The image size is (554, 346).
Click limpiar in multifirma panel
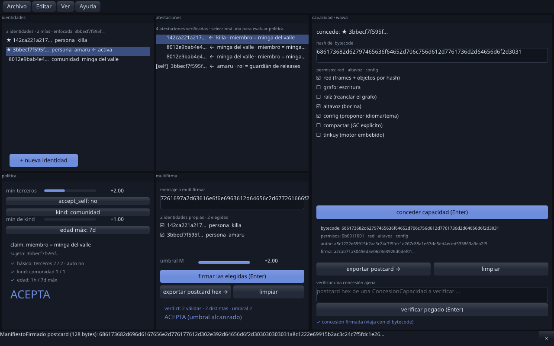[268, 292]
